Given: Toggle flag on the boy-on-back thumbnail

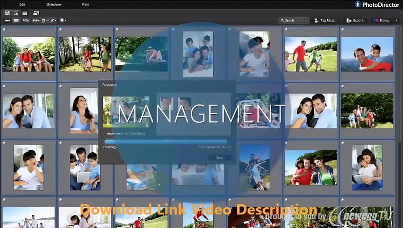Looking at the screenshot, I should point(343,29).
